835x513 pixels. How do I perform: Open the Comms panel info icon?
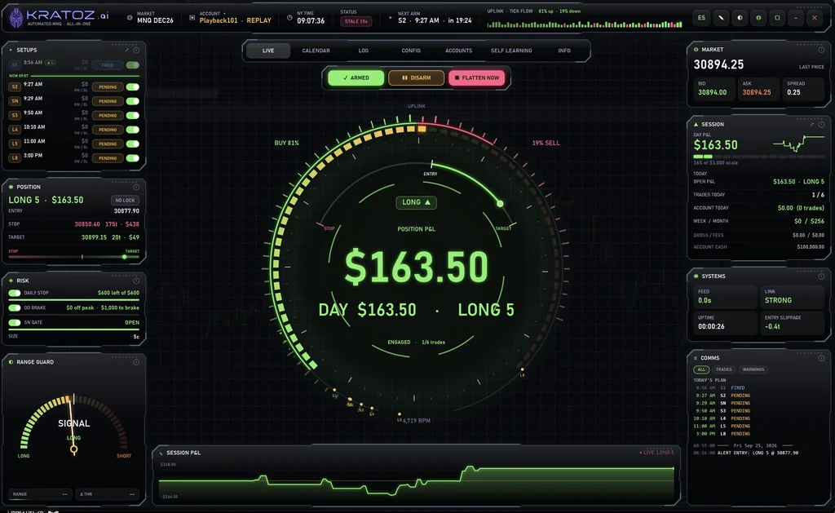(x=821, y=358)
